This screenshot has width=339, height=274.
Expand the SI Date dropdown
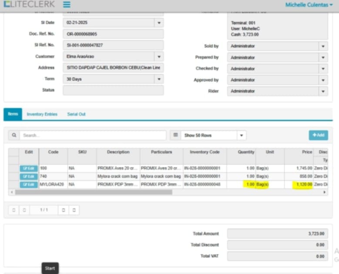159,23
